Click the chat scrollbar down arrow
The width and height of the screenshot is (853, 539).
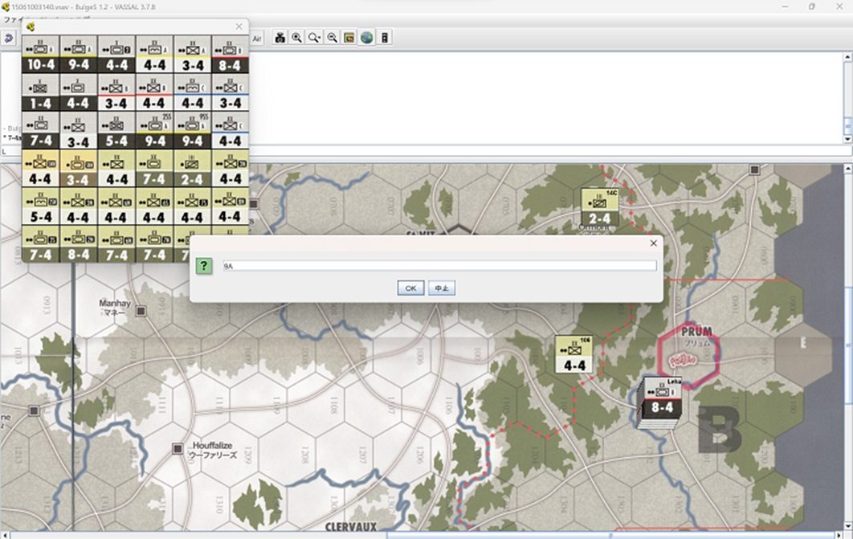[847, 139]
